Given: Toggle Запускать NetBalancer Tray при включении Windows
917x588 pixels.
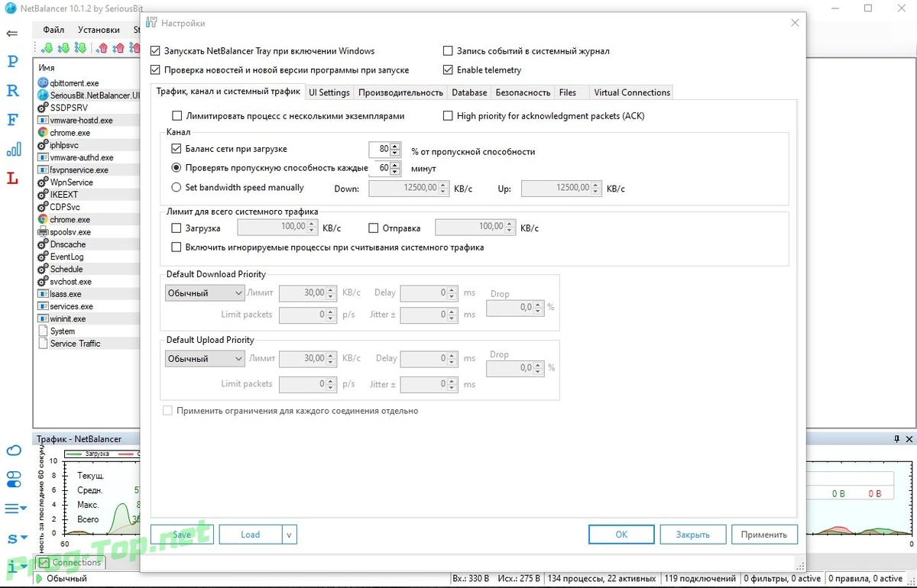Looking at the screenshot, I should click(x=157, y=51).
